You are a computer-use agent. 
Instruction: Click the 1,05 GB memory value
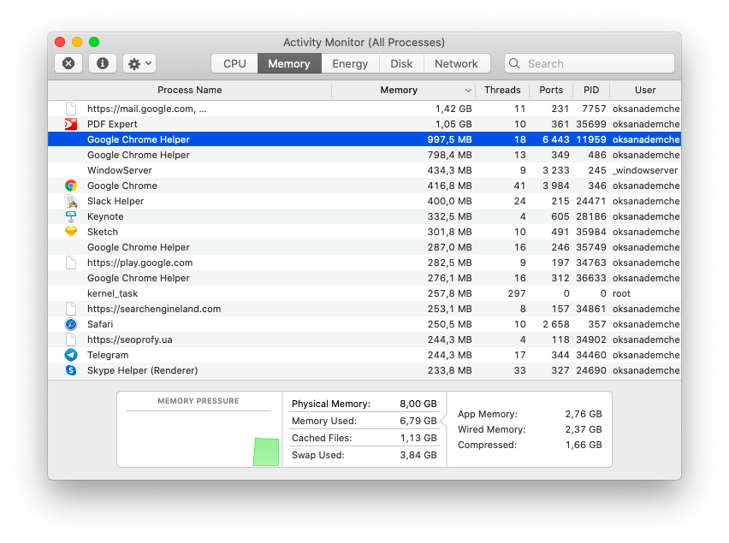coord(453,124)
